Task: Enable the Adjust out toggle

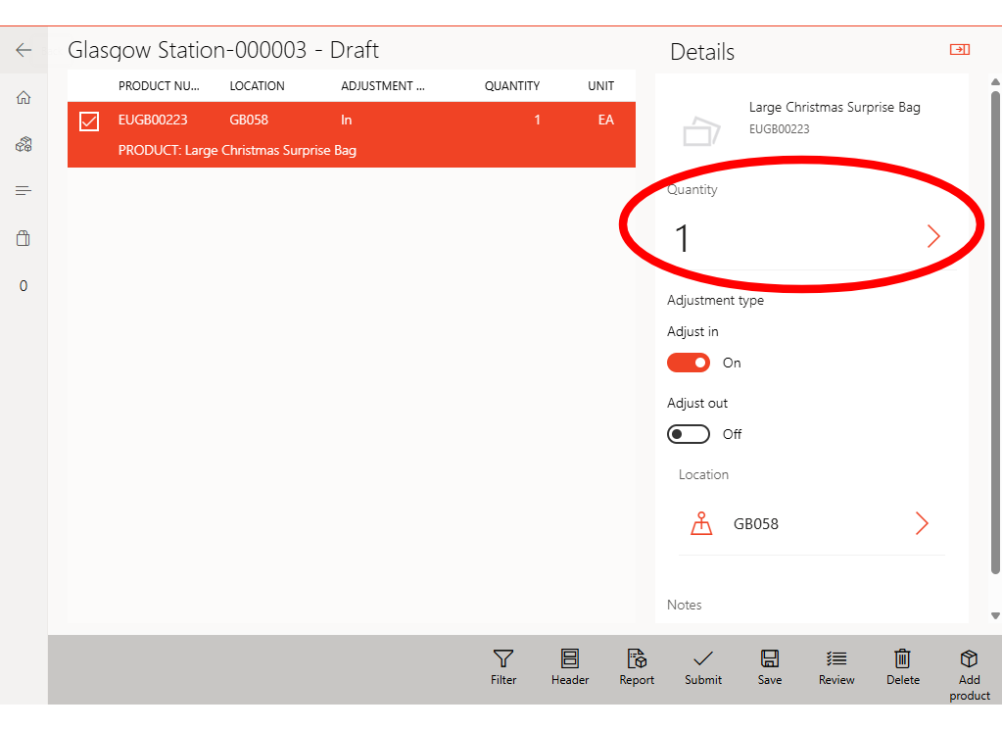Action: pos(689,434)
